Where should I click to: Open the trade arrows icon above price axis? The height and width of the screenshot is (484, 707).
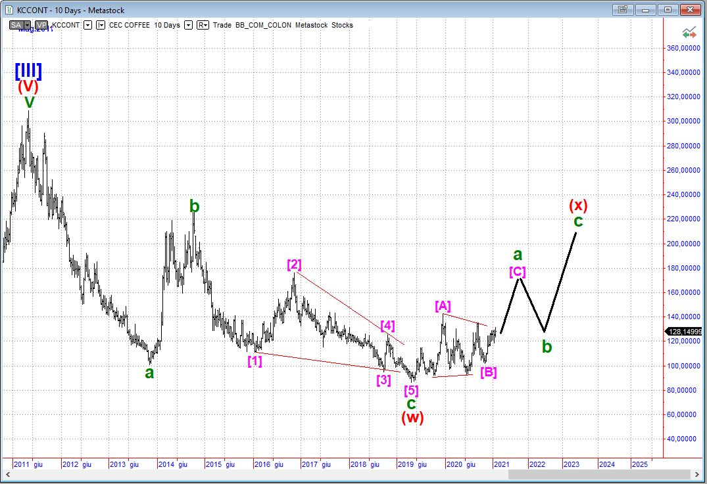(x=689, y=32)
